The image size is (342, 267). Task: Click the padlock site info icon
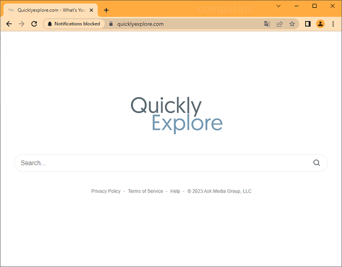coord(111,24)
